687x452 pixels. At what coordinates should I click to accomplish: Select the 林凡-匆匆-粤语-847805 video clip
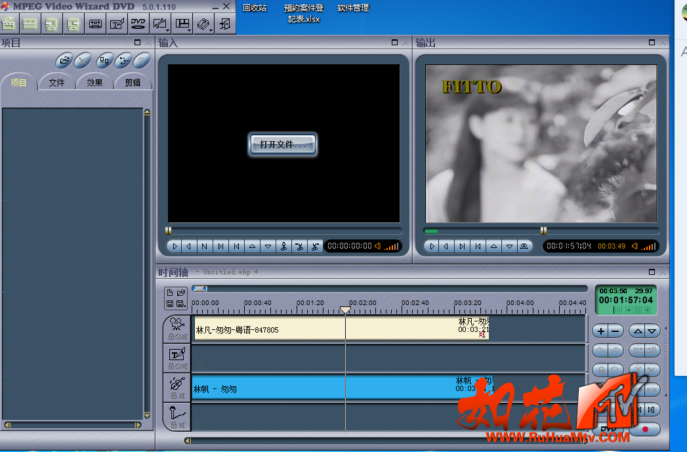[x=341, y=329]
